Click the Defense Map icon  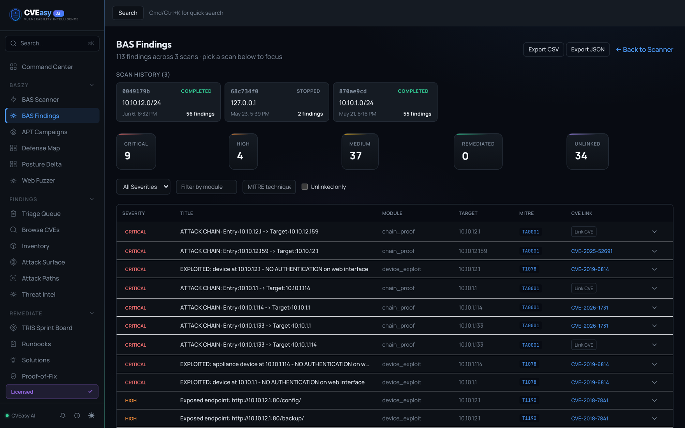point(13,148)
